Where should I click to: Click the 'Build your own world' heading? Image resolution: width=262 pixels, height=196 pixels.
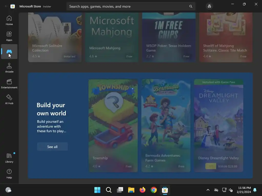(x=51, y=109)
